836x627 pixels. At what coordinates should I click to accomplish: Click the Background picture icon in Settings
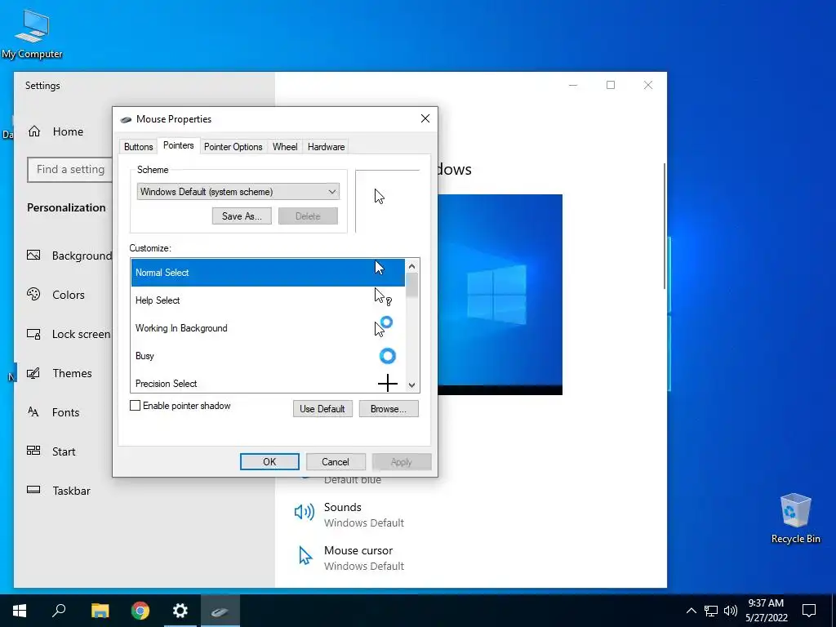coord(33,255)
